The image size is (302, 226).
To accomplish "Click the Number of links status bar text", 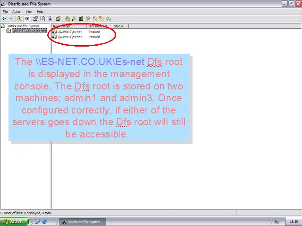I will [x=26, y=213].
